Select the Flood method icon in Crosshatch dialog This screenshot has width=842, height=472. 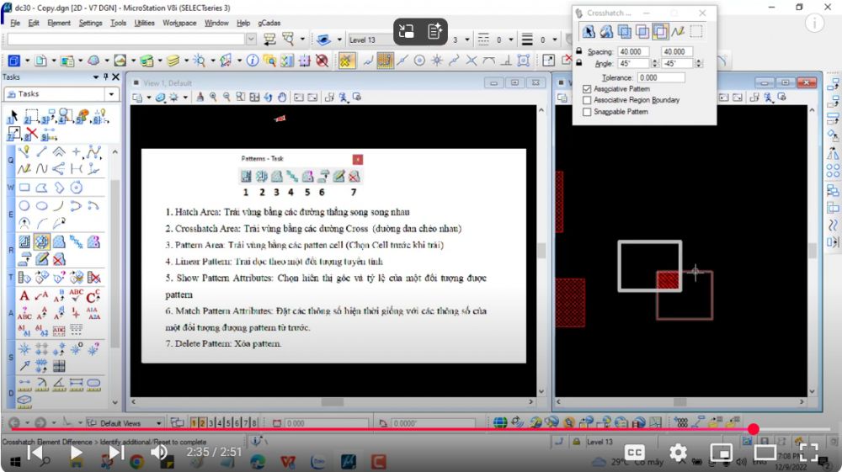coord(605,32)
